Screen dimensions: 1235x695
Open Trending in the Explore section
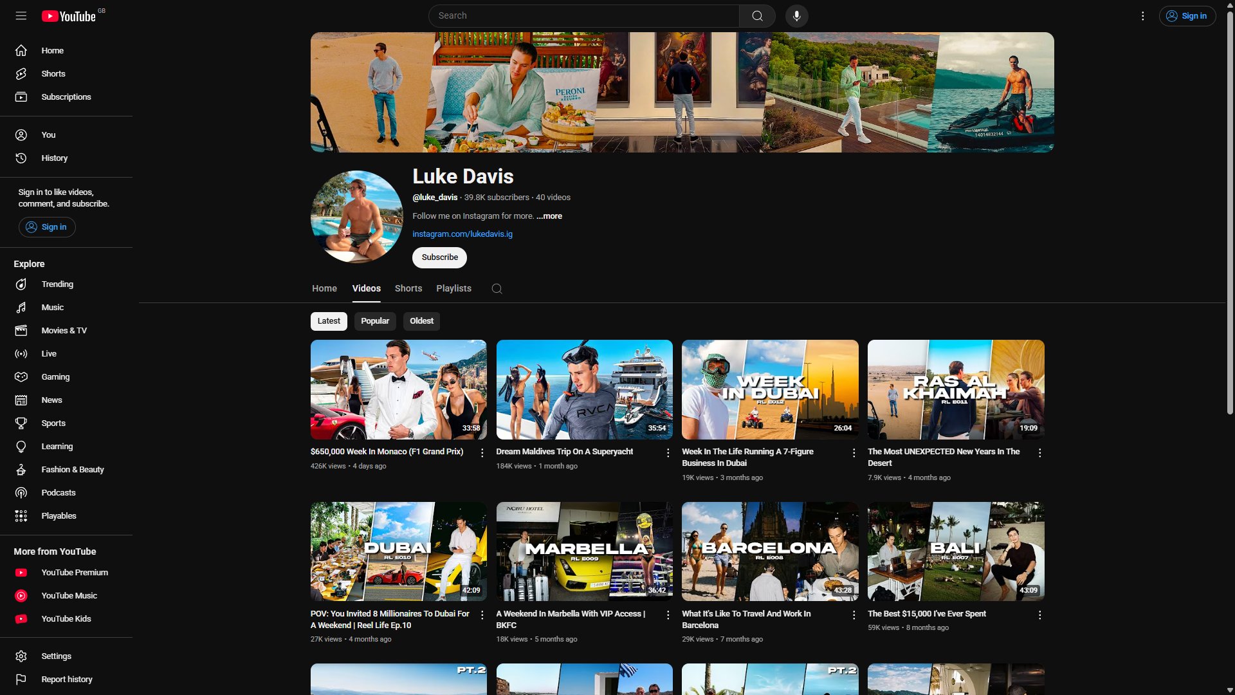click(57, 284)
